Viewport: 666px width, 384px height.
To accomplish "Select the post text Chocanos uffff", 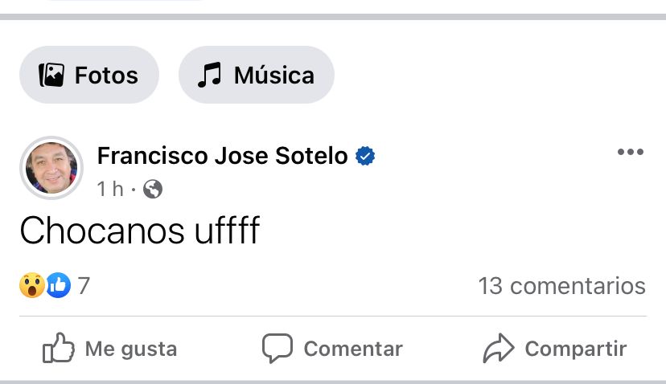I will [x=140, y=231].
